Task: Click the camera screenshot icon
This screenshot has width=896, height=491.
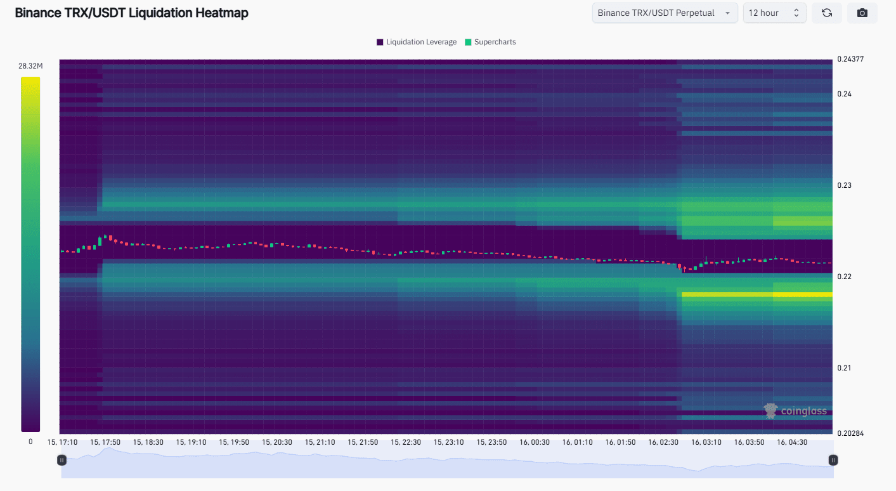Action: coord(862,13)
